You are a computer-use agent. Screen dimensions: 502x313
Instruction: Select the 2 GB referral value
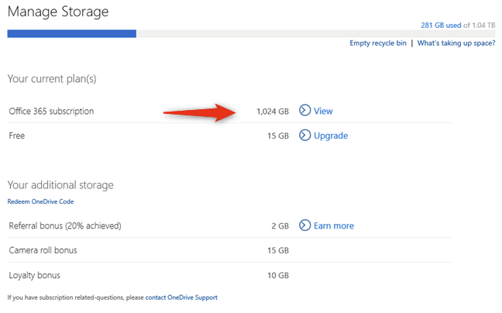280,226
